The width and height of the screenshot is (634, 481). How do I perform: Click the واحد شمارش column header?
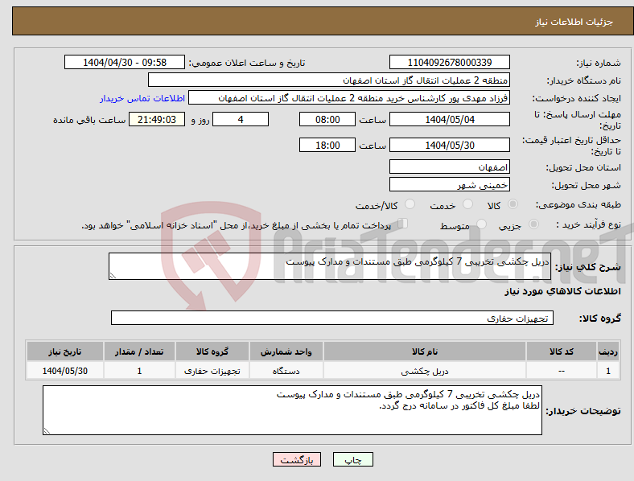click(x=286, y=351)
